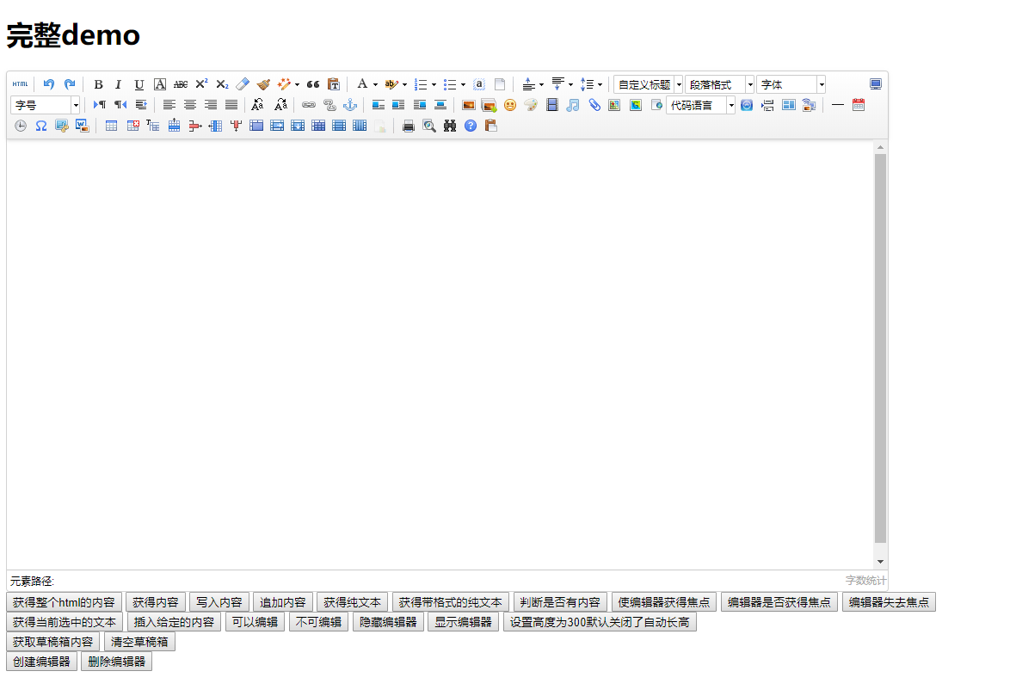This screenshot has width=1016, height=696.
Task: Insert a table with the table icon
Action: tap(111, 125)
